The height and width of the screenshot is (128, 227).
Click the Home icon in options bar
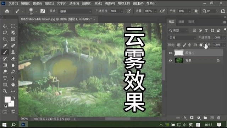[7, 11]
